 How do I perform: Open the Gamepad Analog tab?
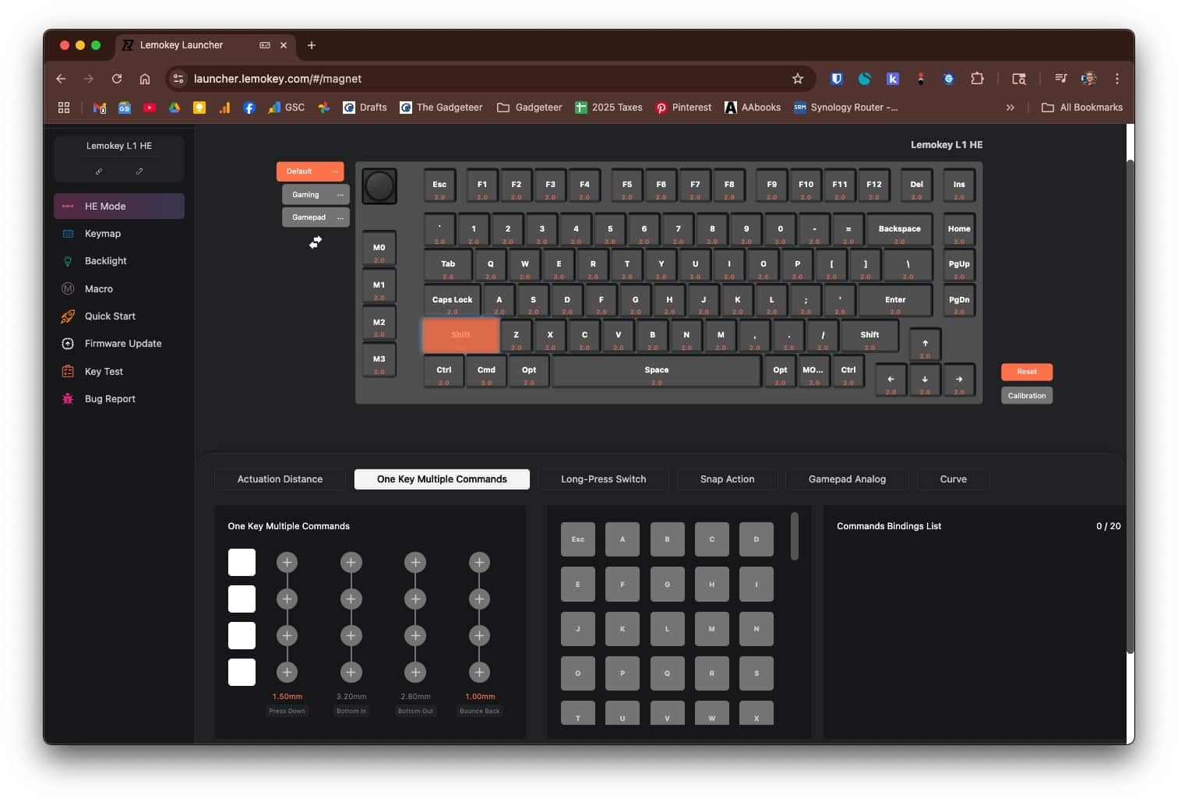point(847,479)
